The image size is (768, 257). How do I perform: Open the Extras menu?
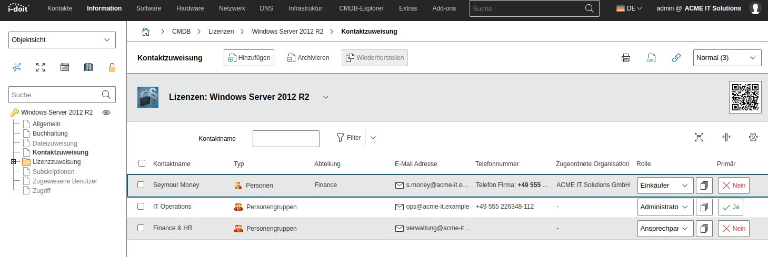pyautogui.click(x=407, y=8)
